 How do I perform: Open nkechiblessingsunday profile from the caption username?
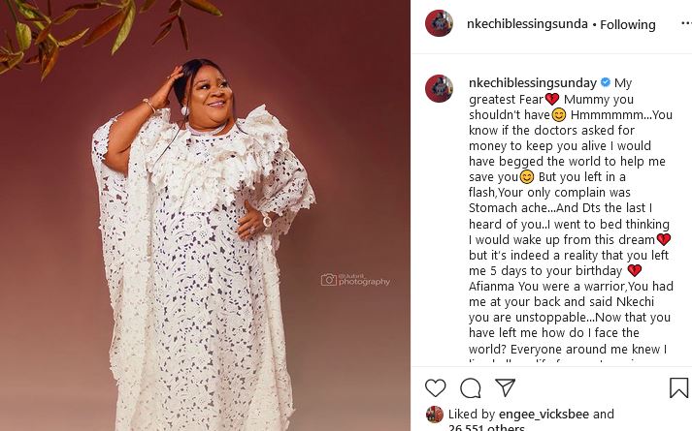[533, 83]
